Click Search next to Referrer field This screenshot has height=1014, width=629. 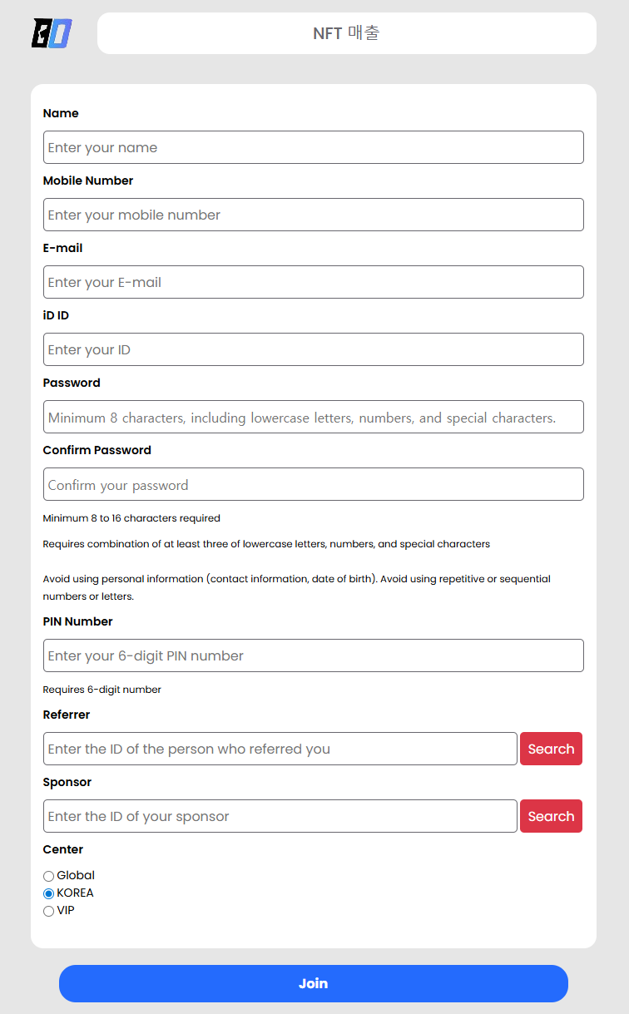[x=551, y=749]
